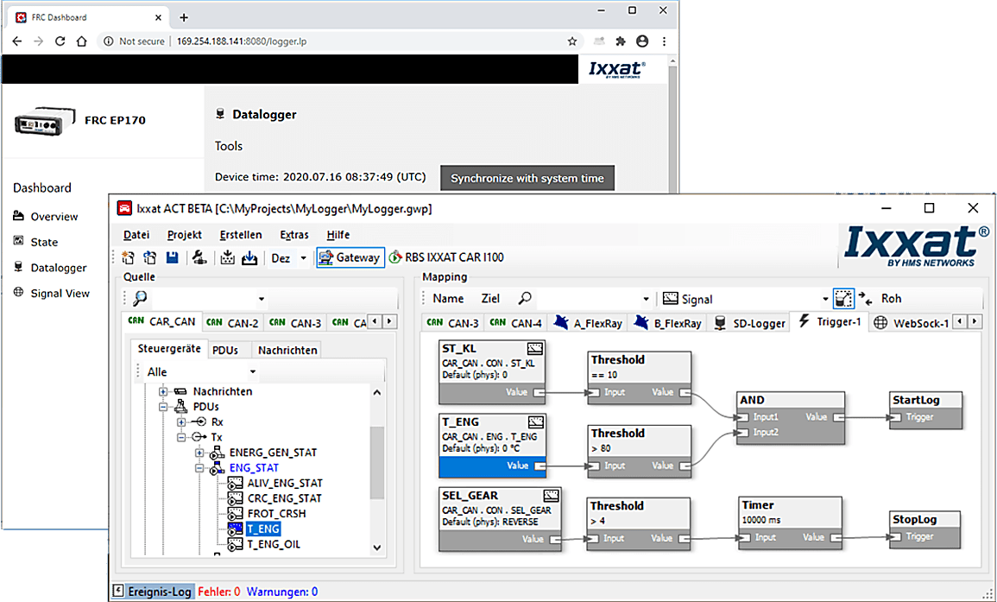Select the Steuergeräte sub-tab
Screen dimensions: 997x602
[169, 349]
